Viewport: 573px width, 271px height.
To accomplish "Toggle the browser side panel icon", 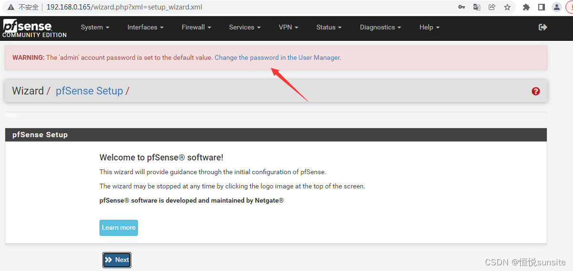I will pos(541,7).
